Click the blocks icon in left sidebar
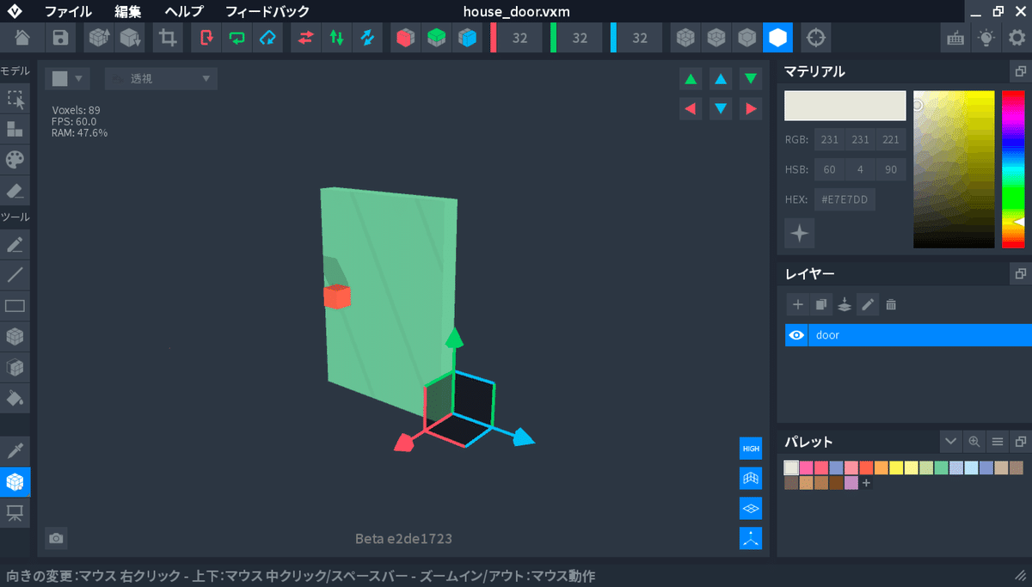The height and width of the screenshot is (587, 1032). (15, 129)
